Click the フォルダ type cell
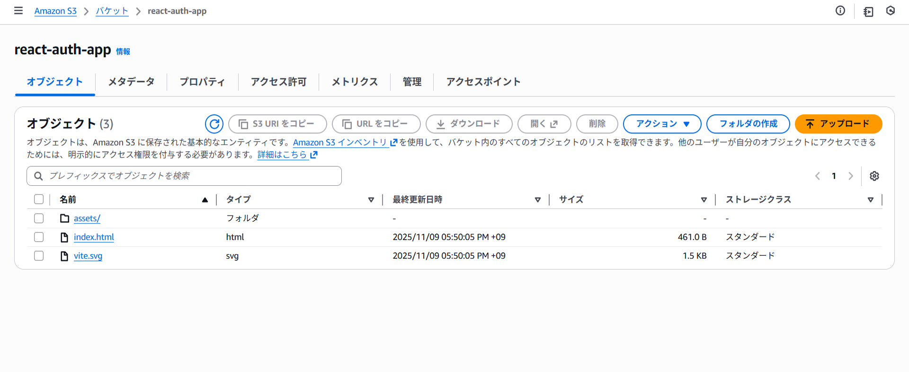 pos(242,218)
